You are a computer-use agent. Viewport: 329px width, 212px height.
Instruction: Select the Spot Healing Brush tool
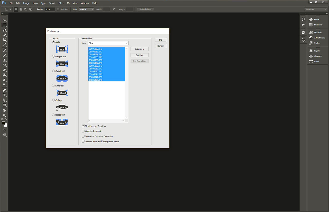coord(4,50)
